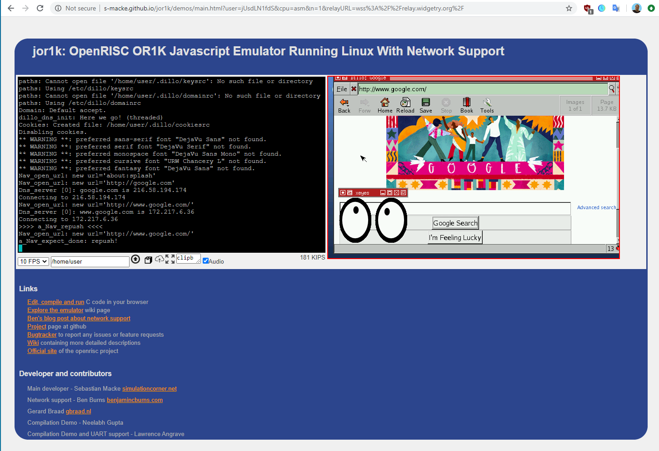Open the 10 FPS dropdown
Viewport: 659px width, 451px height.
(x=33, y=261)
